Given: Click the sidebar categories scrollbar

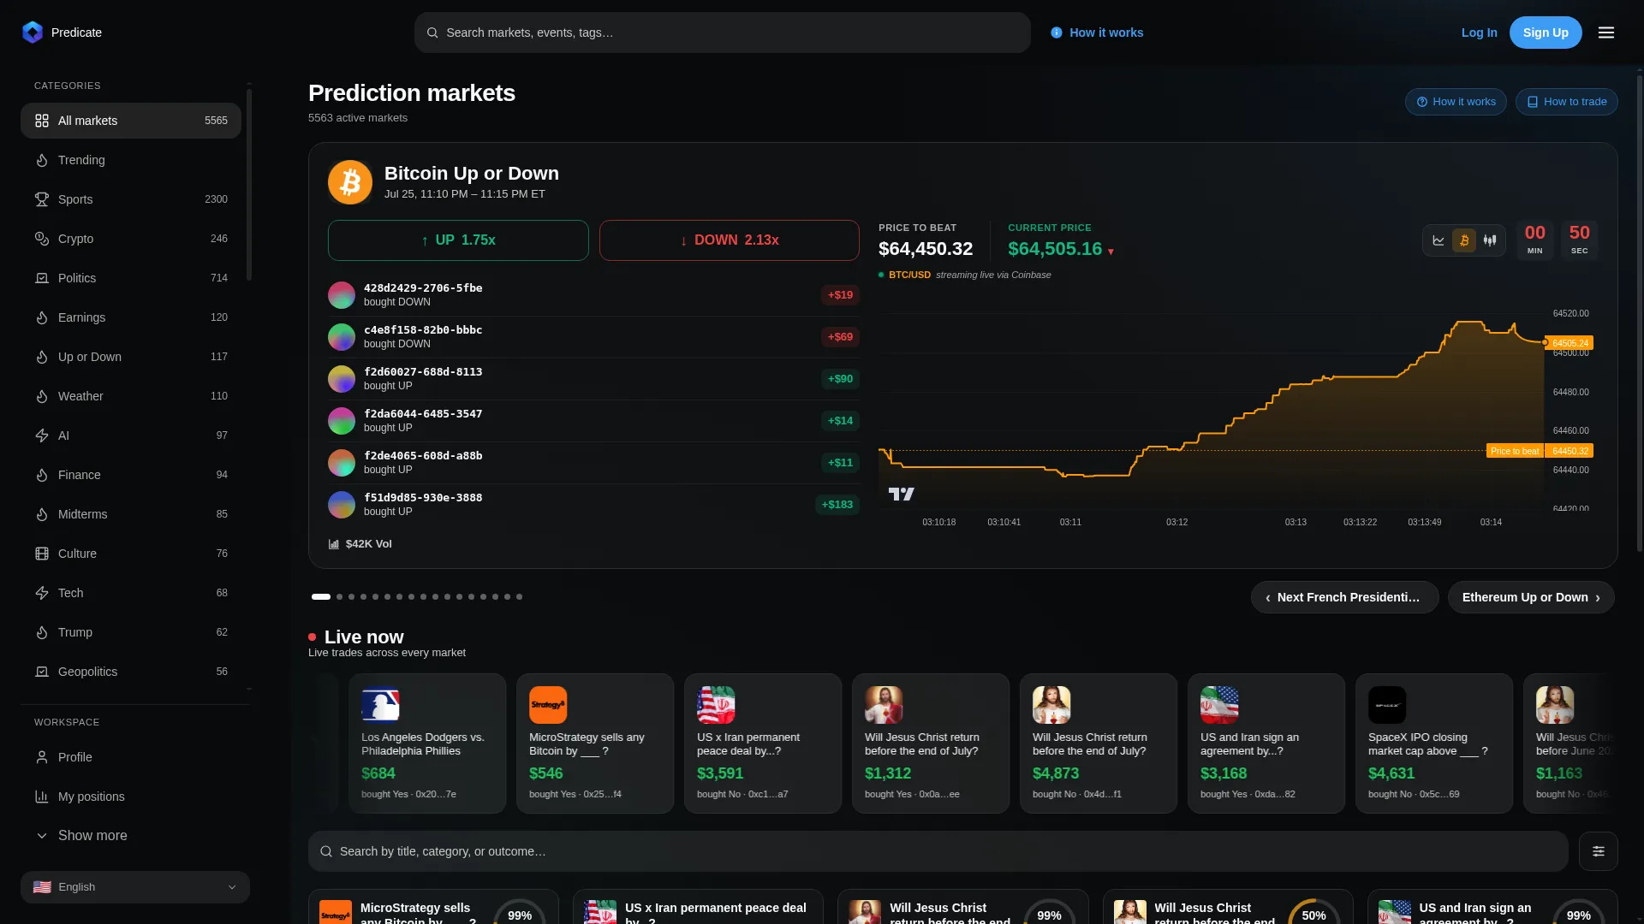Looking at the screenshot, I should pyautogui.click(x=249, y=184).
